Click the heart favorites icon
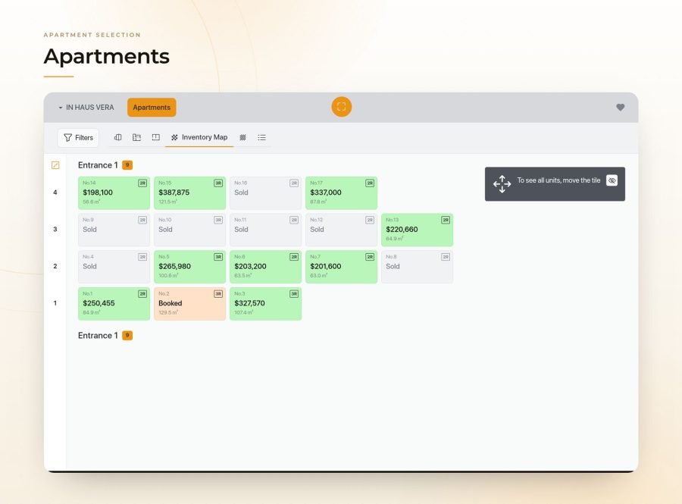The height and width of the screenshot is (504, 682). click(620, 107)
